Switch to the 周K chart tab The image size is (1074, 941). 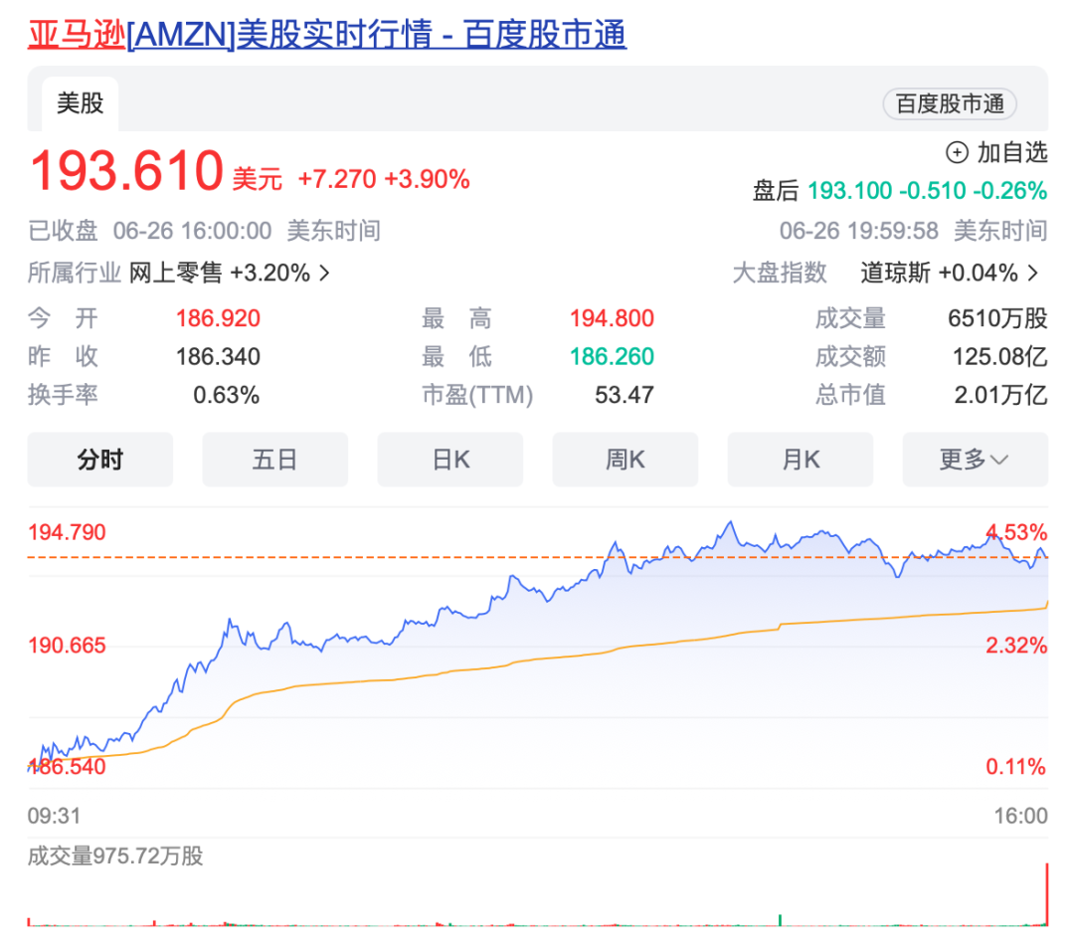point(625,460)
